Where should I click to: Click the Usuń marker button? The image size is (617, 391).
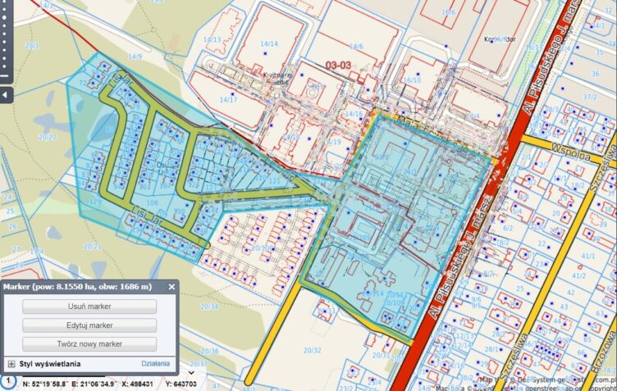pyautogui.click(x=89, y=307)
